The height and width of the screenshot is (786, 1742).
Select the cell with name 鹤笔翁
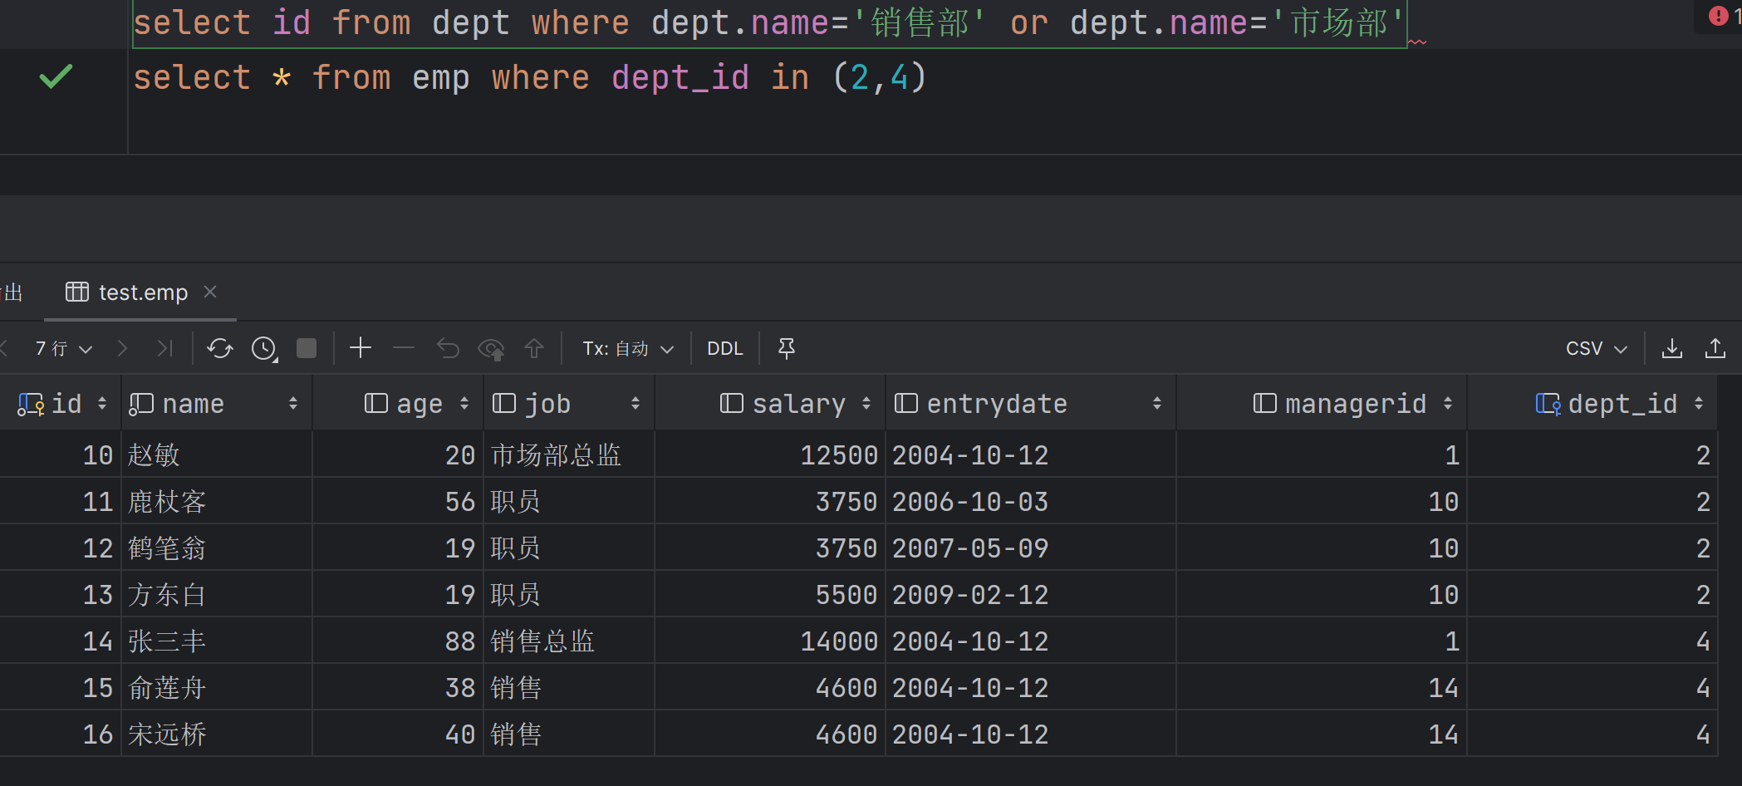point(217,548)
